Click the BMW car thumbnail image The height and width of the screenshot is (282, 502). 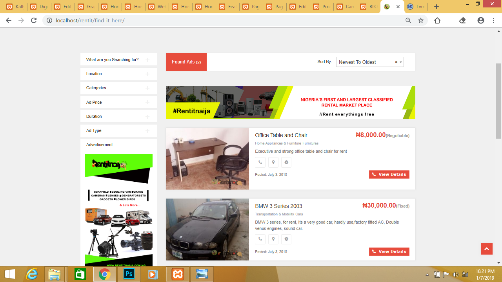pos(207,230)
